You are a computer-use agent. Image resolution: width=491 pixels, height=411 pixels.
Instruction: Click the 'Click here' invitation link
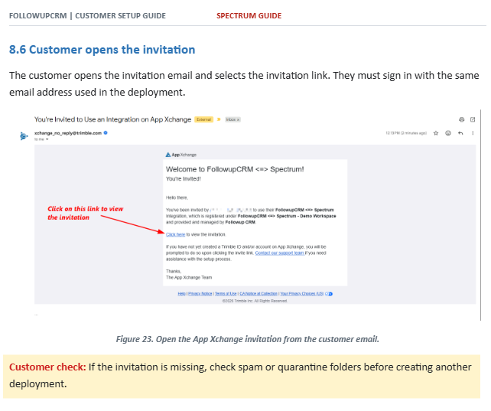pos(175,235)
